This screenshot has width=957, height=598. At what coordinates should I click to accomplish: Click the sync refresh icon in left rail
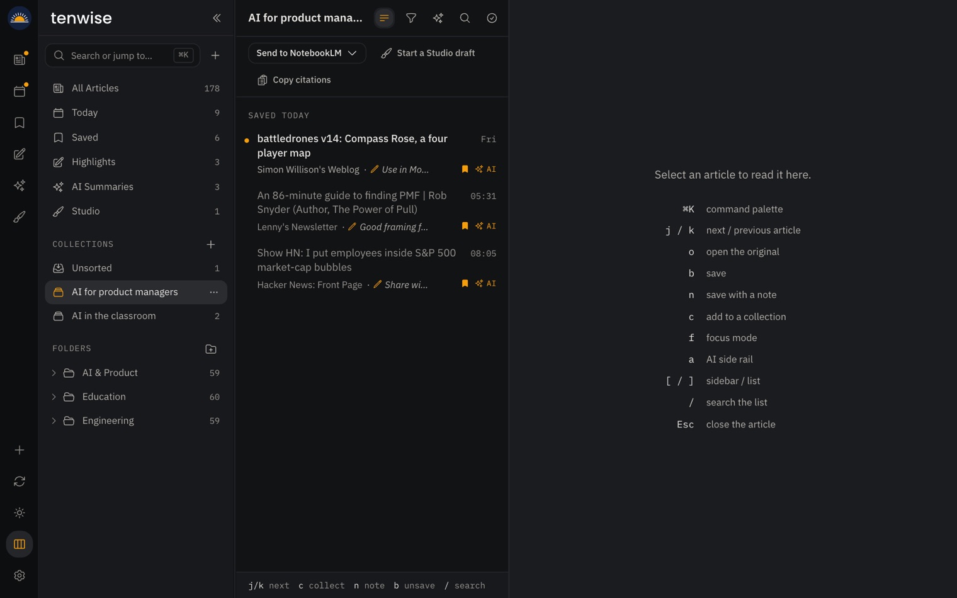click(20, 482)
